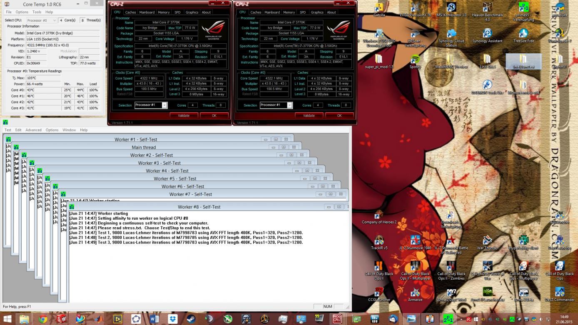The image size is (578, 325).
Task: Click OK button in left CPU-Z
Action: 214,115
